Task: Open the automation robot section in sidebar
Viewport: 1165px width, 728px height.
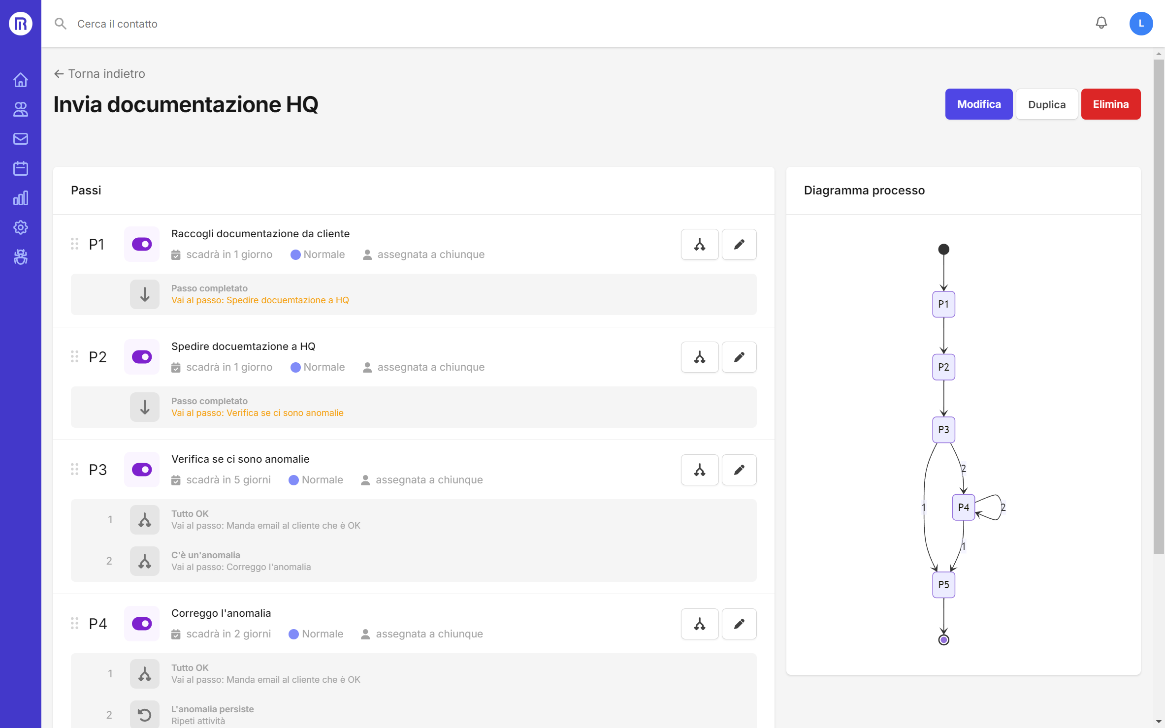Action: pyautogui.click(x=21, y=257)
